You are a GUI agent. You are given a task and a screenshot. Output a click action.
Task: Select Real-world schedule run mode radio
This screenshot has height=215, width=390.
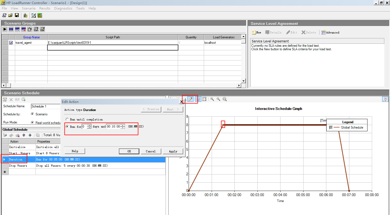tap(33, 123)
